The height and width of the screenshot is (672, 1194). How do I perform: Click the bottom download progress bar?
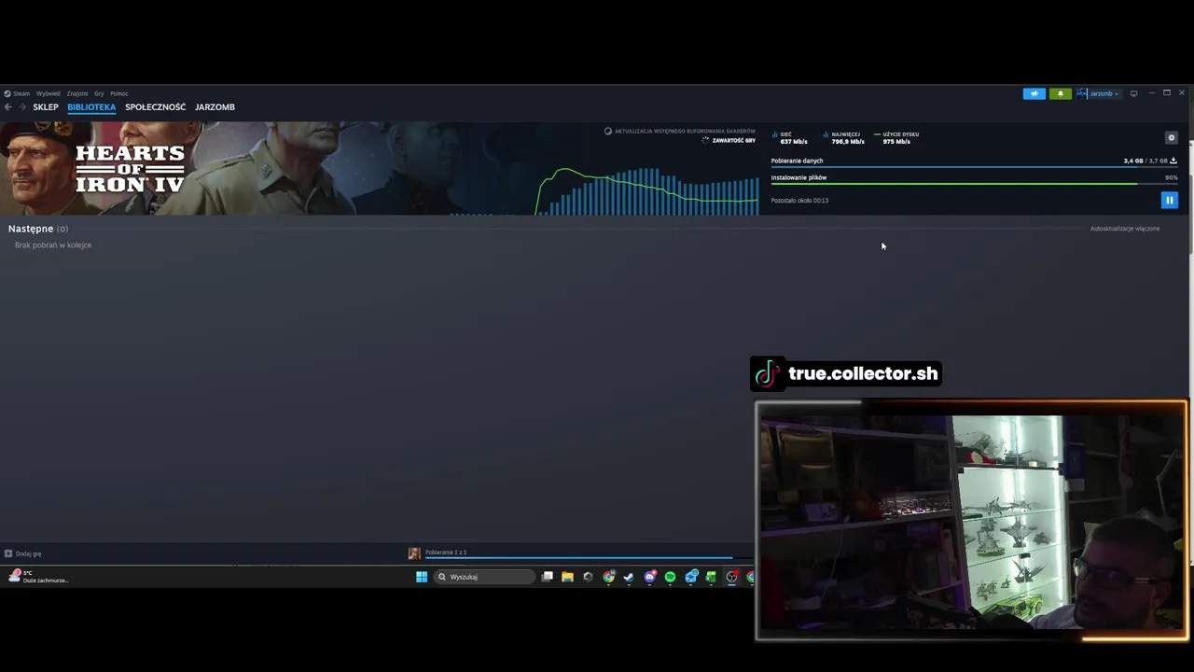[x=588, y=558]
